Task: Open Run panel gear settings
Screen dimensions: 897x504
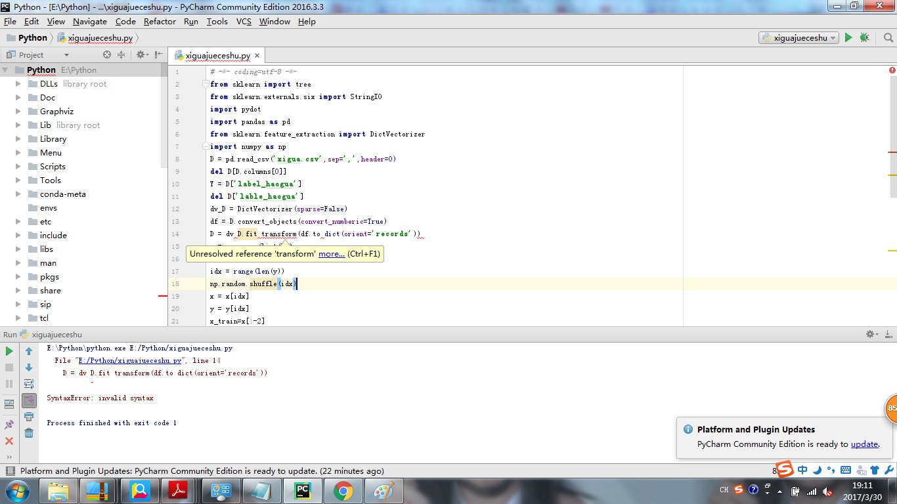Action: click(871, 334)
